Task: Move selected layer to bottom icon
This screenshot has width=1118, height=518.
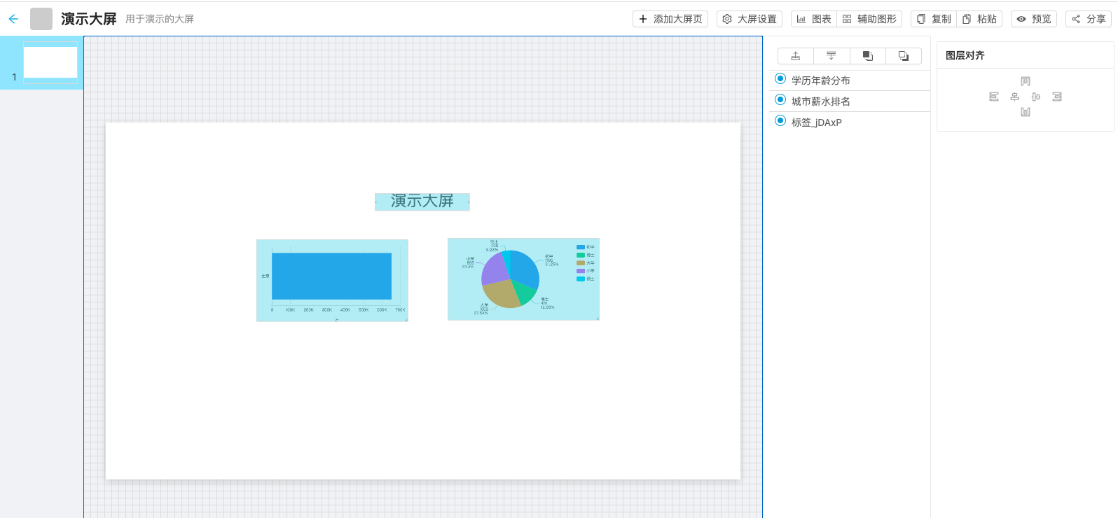Action: coord(831,56)
